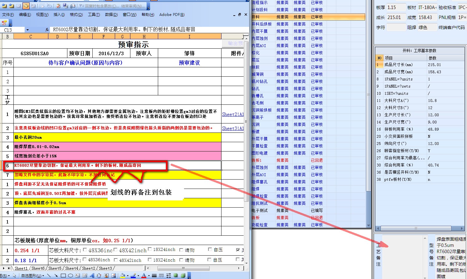Click the 板厚 input field showing 1.15
The image size is (467, 279).
(396, 7)
